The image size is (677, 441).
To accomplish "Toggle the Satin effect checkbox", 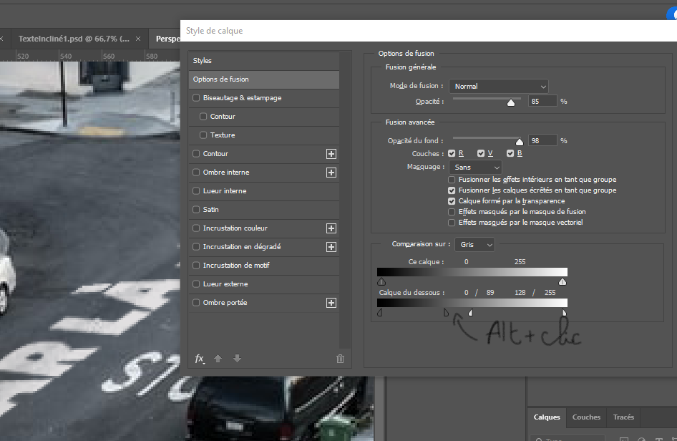I will (x=197, y=210).
